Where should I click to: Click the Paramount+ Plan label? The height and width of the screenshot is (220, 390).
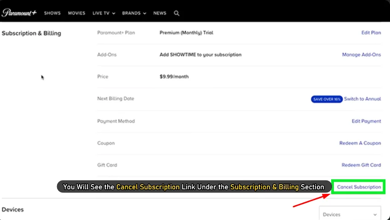point(116,33)
